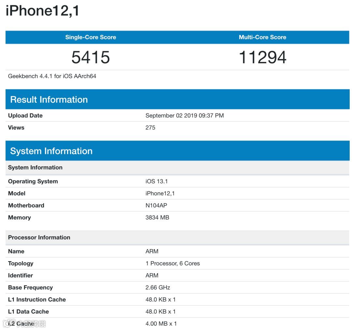Select the motherboard value N104AP
Viewport: 352px width, 330px height.
pos(156,205)
